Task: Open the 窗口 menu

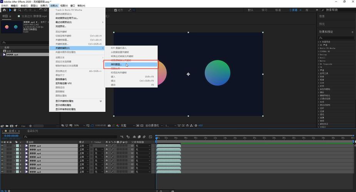Action: pyautogui.click(x=73, y=6)
